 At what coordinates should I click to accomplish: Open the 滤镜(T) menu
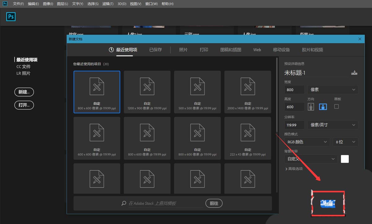pyautogui.click(x=108, y=4)
